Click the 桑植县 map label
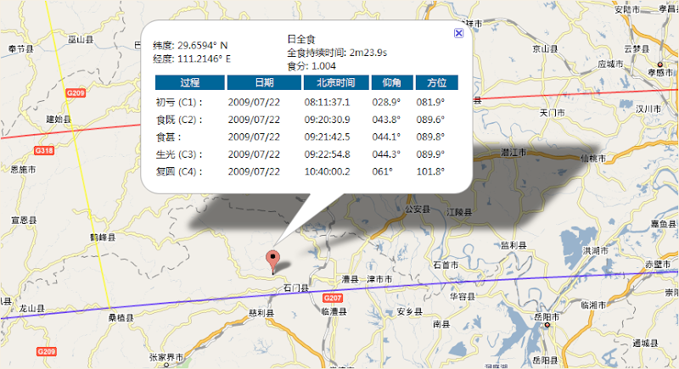This screenshot has height=369, width=679. 121,318
